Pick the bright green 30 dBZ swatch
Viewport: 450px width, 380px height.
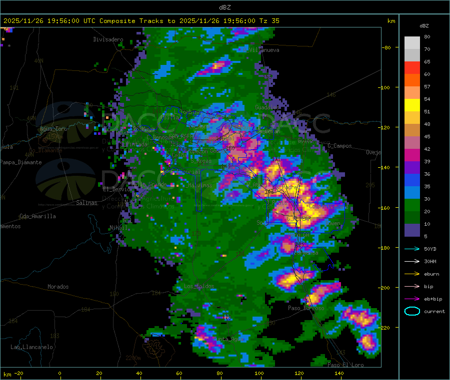pyautogui.click(x=412, y=205)
